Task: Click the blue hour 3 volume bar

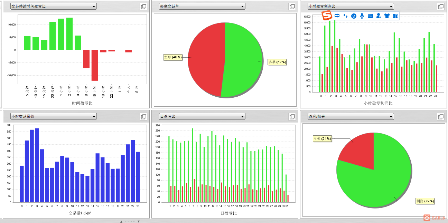Action: [37, 165]
